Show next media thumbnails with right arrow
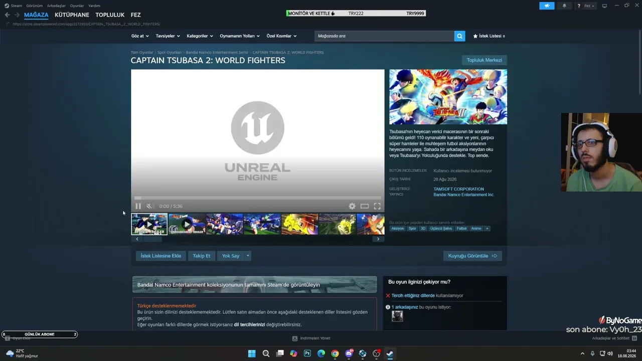This screenshot has height=361, width=642. [378, 239]
